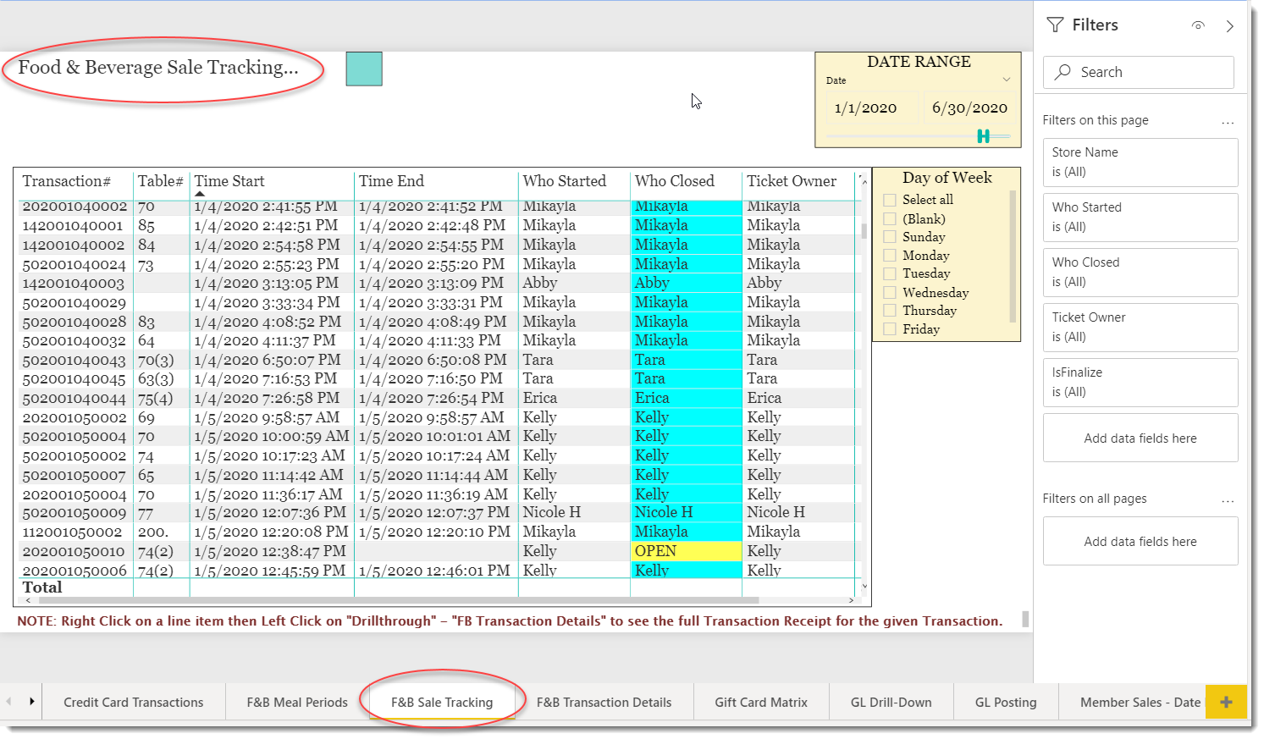
Task: Click the yellow OPEN cell in Who Closed
Action: (x=686, y=551)
